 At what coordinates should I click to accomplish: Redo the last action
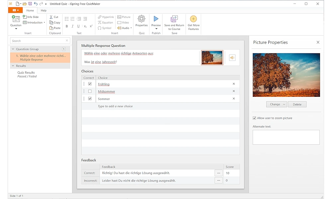[x=41, y=4]
